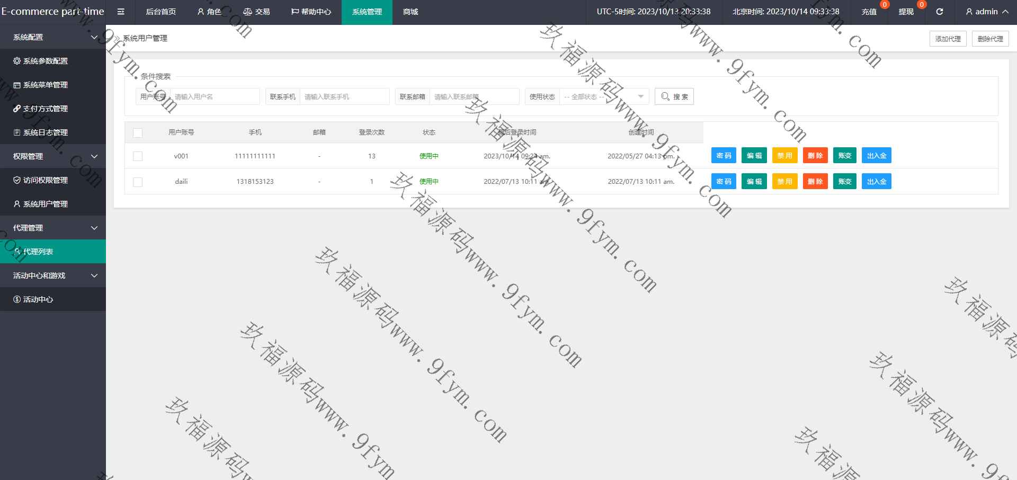This screenshot has height=480, width=1017.
Task: Check the checkbox for user daili
Action: (x=138, y=182)
